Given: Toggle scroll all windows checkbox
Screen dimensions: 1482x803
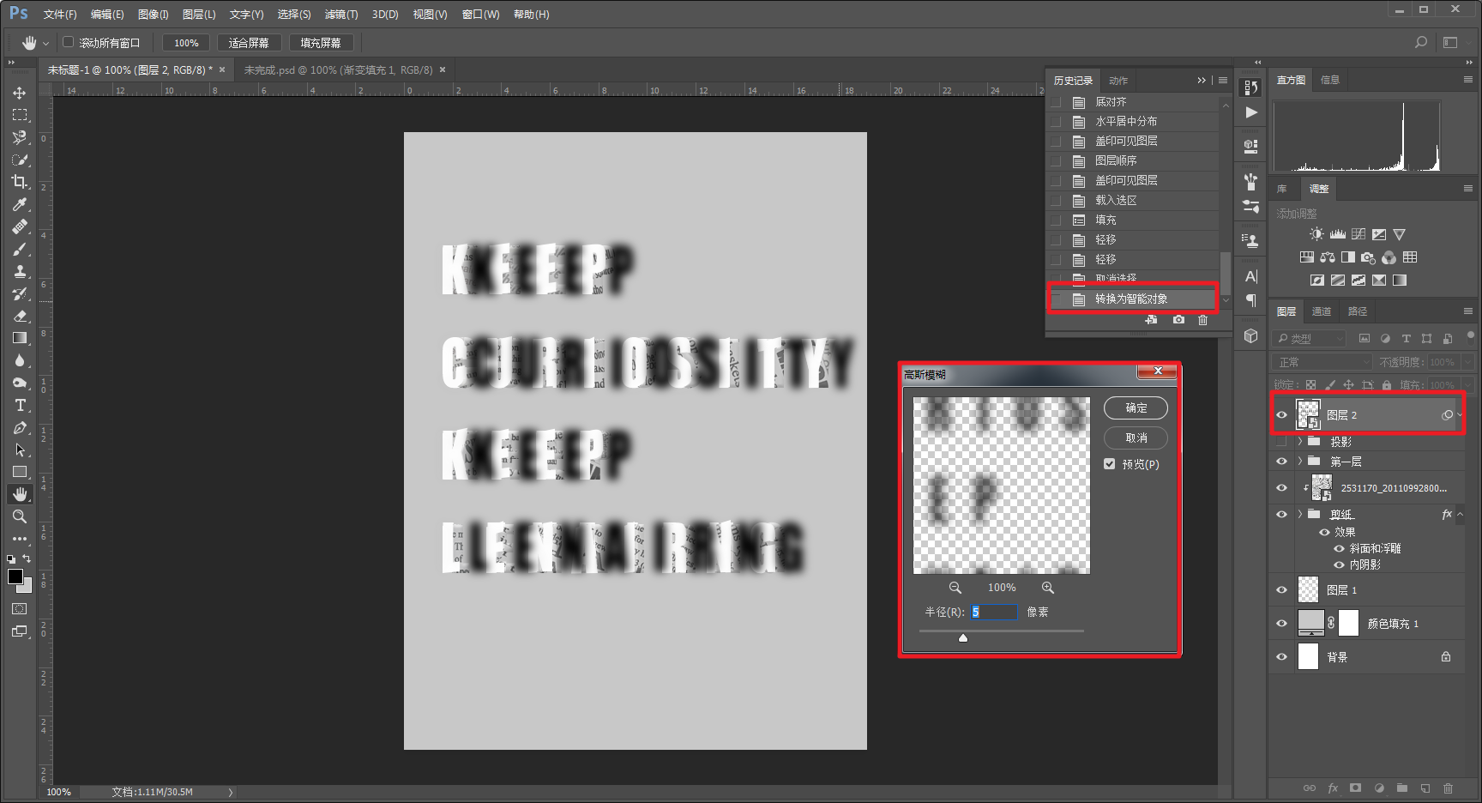Looking at the screenshot, I should (69, 42).
